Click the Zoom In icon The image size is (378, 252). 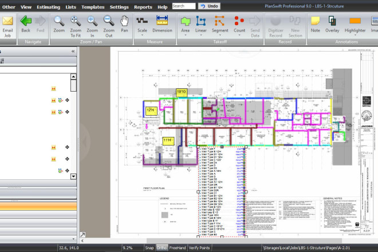tap(92, 21)
